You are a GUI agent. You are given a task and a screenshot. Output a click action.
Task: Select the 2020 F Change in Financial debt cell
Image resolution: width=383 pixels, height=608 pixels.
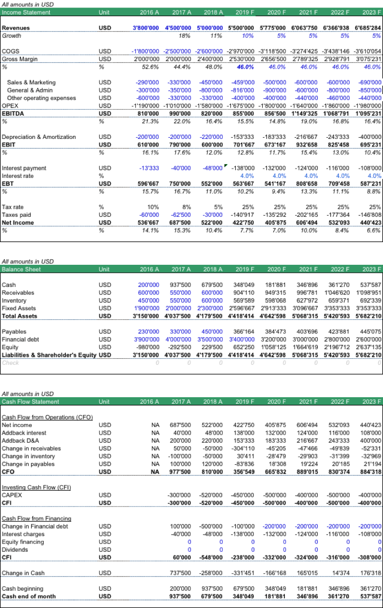274,526
